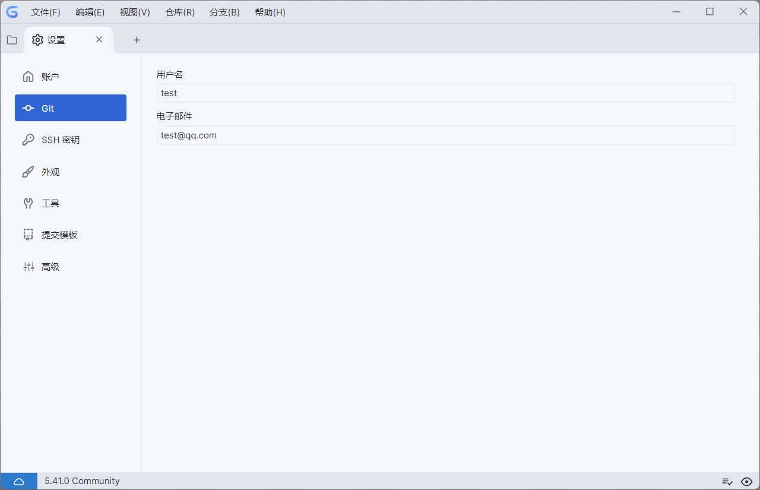Screen dimensions: 760x490
Task: Open the 提交模板 commit template settings
Action: 59,235
